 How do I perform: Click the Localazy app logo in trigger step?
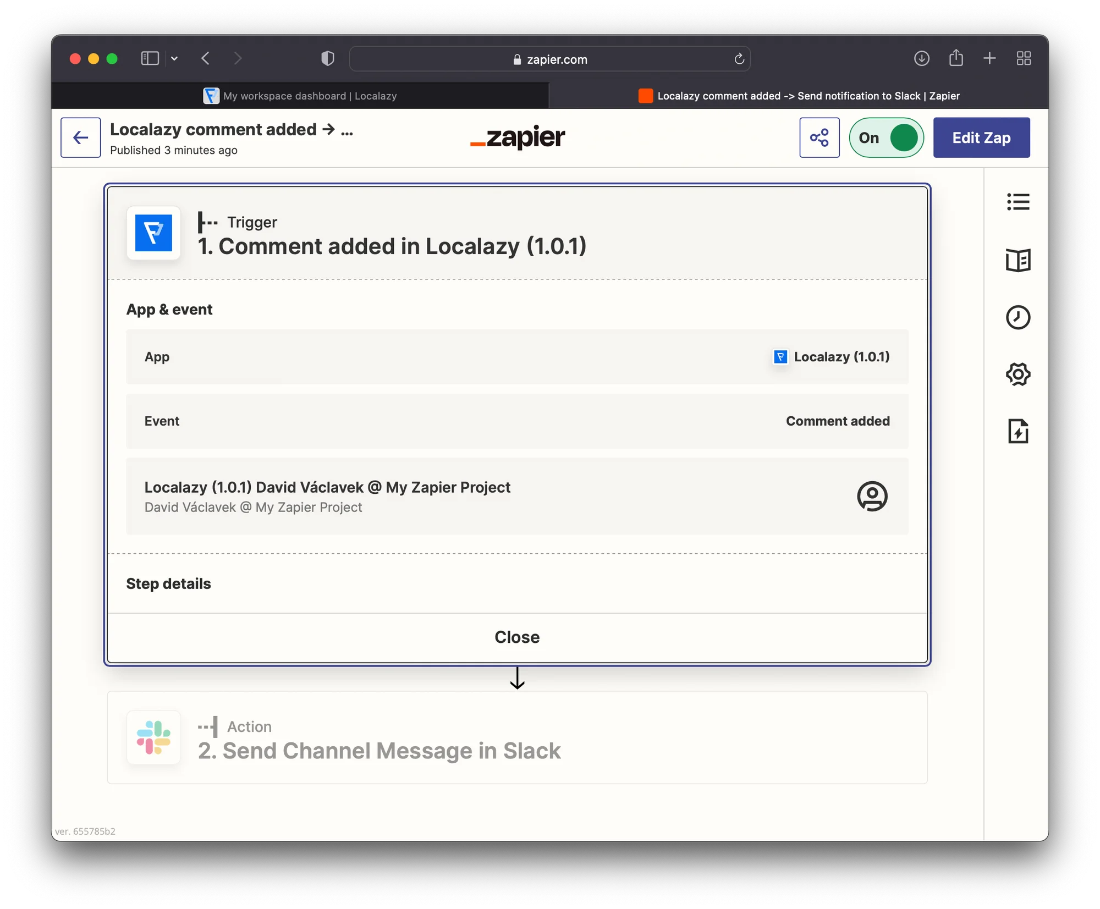[x=153, y=233]
